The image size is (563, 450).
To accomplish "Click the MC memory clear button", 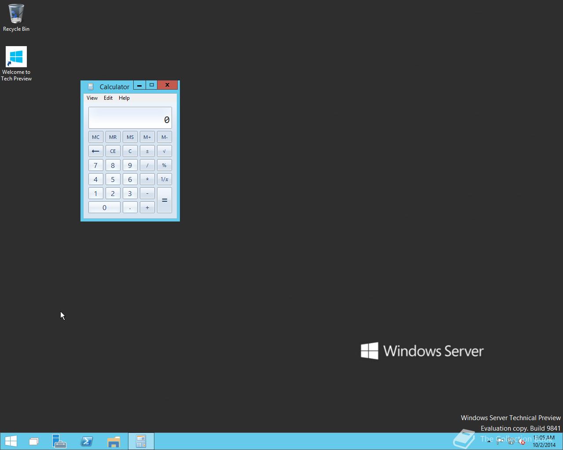I will click(96, 137).
